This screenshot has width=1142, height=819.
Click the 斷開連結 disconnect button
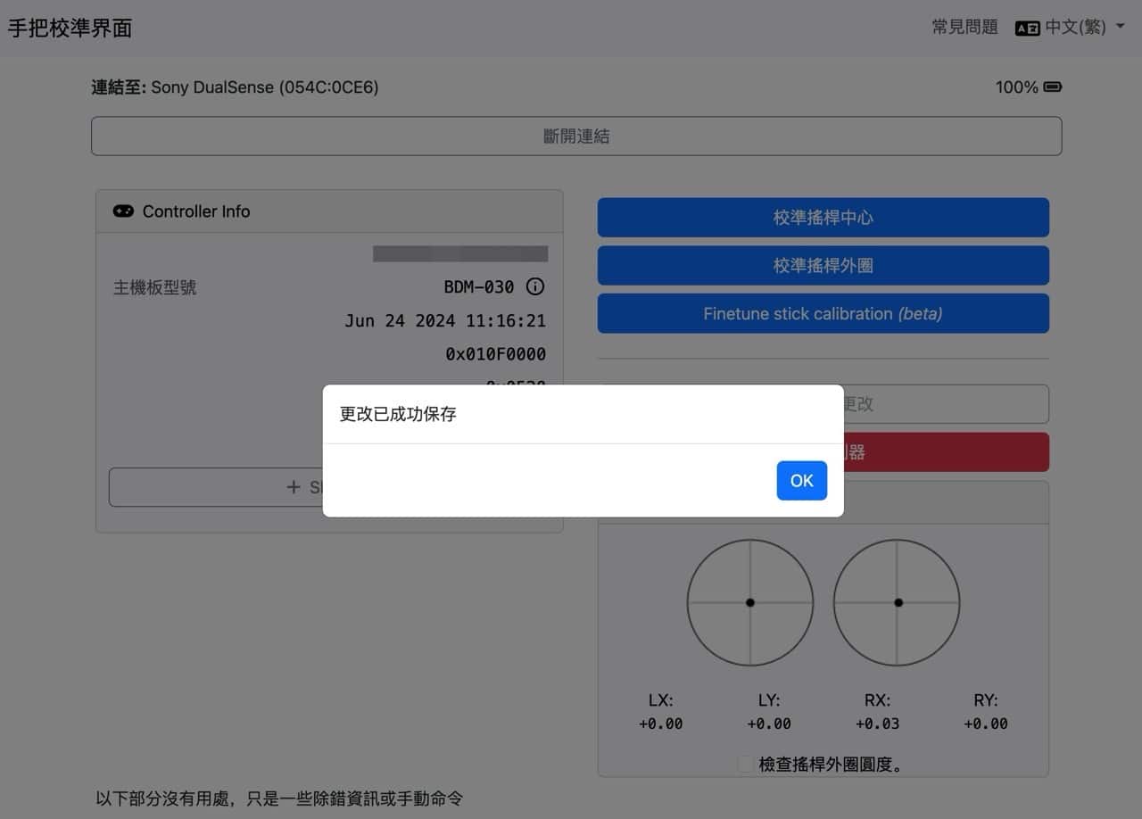(576, 136)
